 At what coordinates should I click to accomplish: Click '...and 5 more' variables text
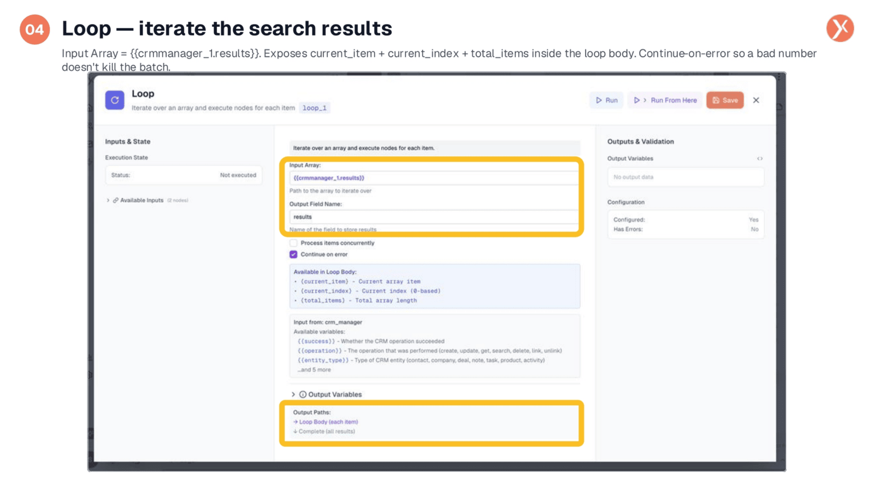click(314, 370)
